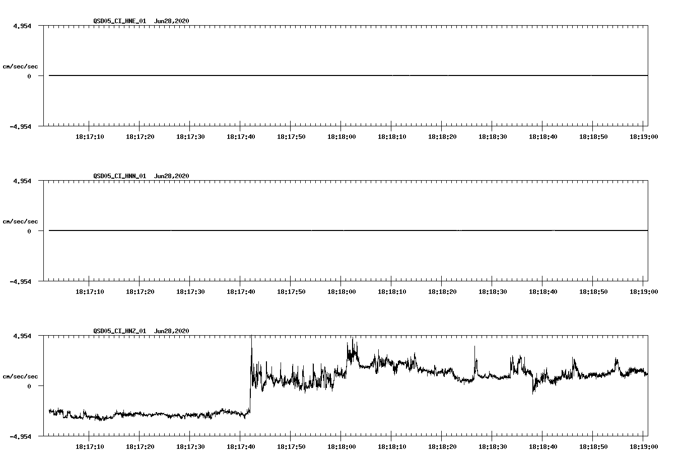Click the 18:17:40 time label under the HNE plot
The image size is (684, 465).
[x=241, y=136]
